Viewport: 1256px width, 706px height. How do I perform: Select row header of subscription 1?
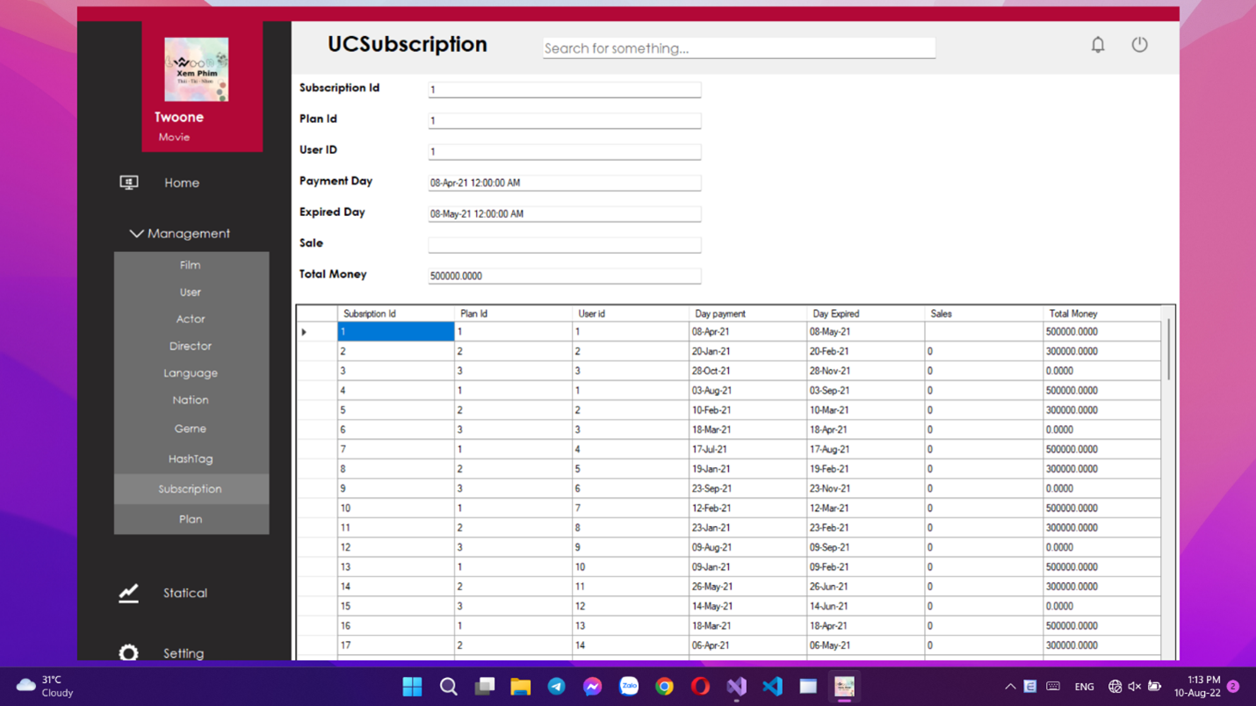[x=317, y=332]
